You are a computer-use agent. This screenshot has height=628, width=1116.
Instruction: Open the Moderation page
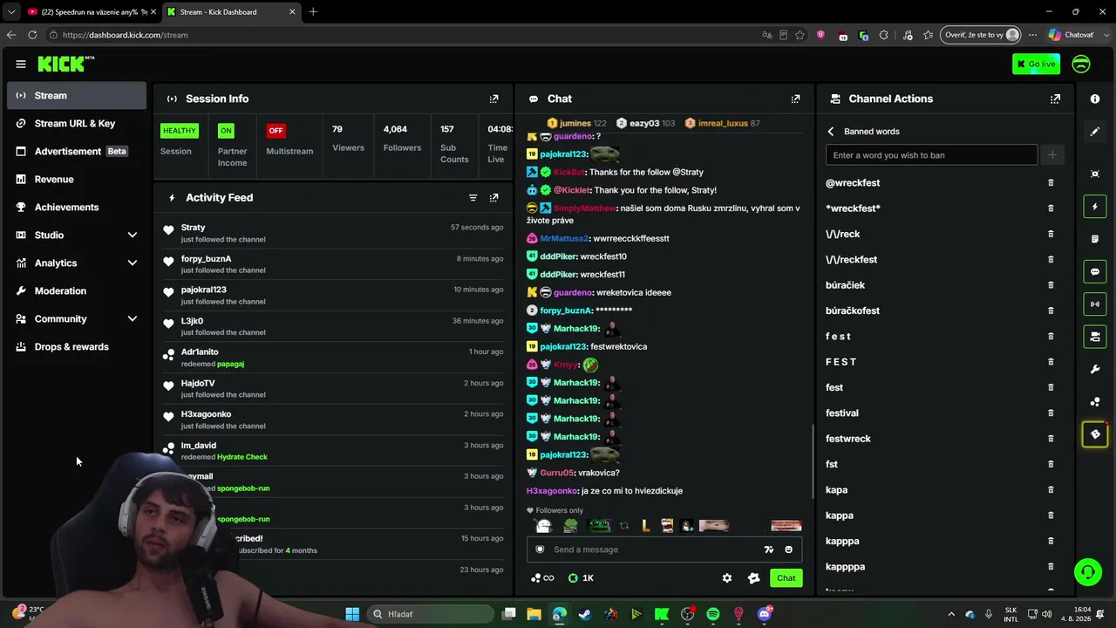tap(77, 291)
